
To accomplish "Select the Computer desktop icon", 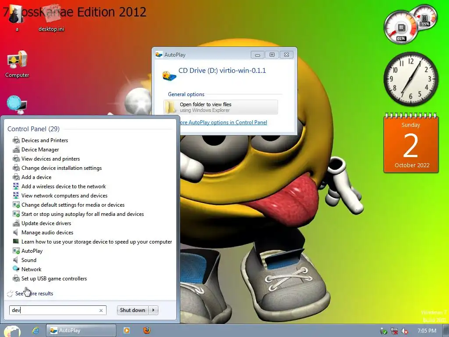I will [x=17, y=64].
